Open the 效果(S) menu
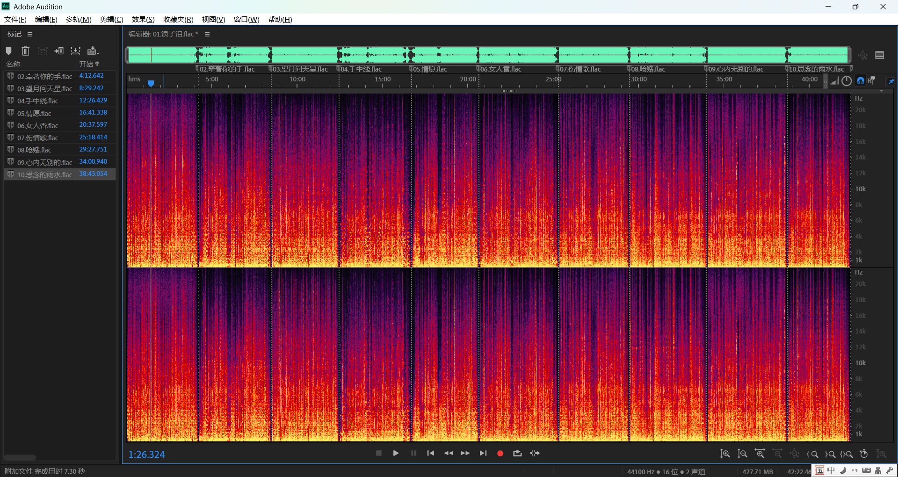Viewport: 898px width, 477px height. click(143, 19)
